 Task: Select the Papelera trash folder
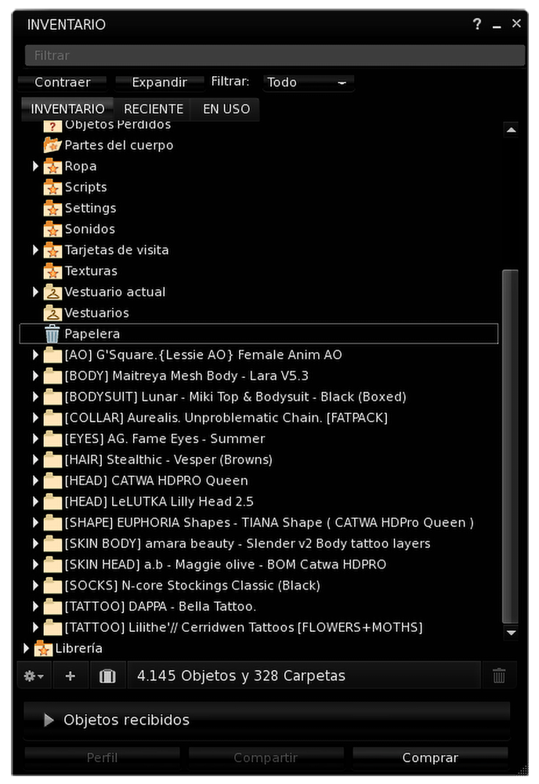[92, 334]
